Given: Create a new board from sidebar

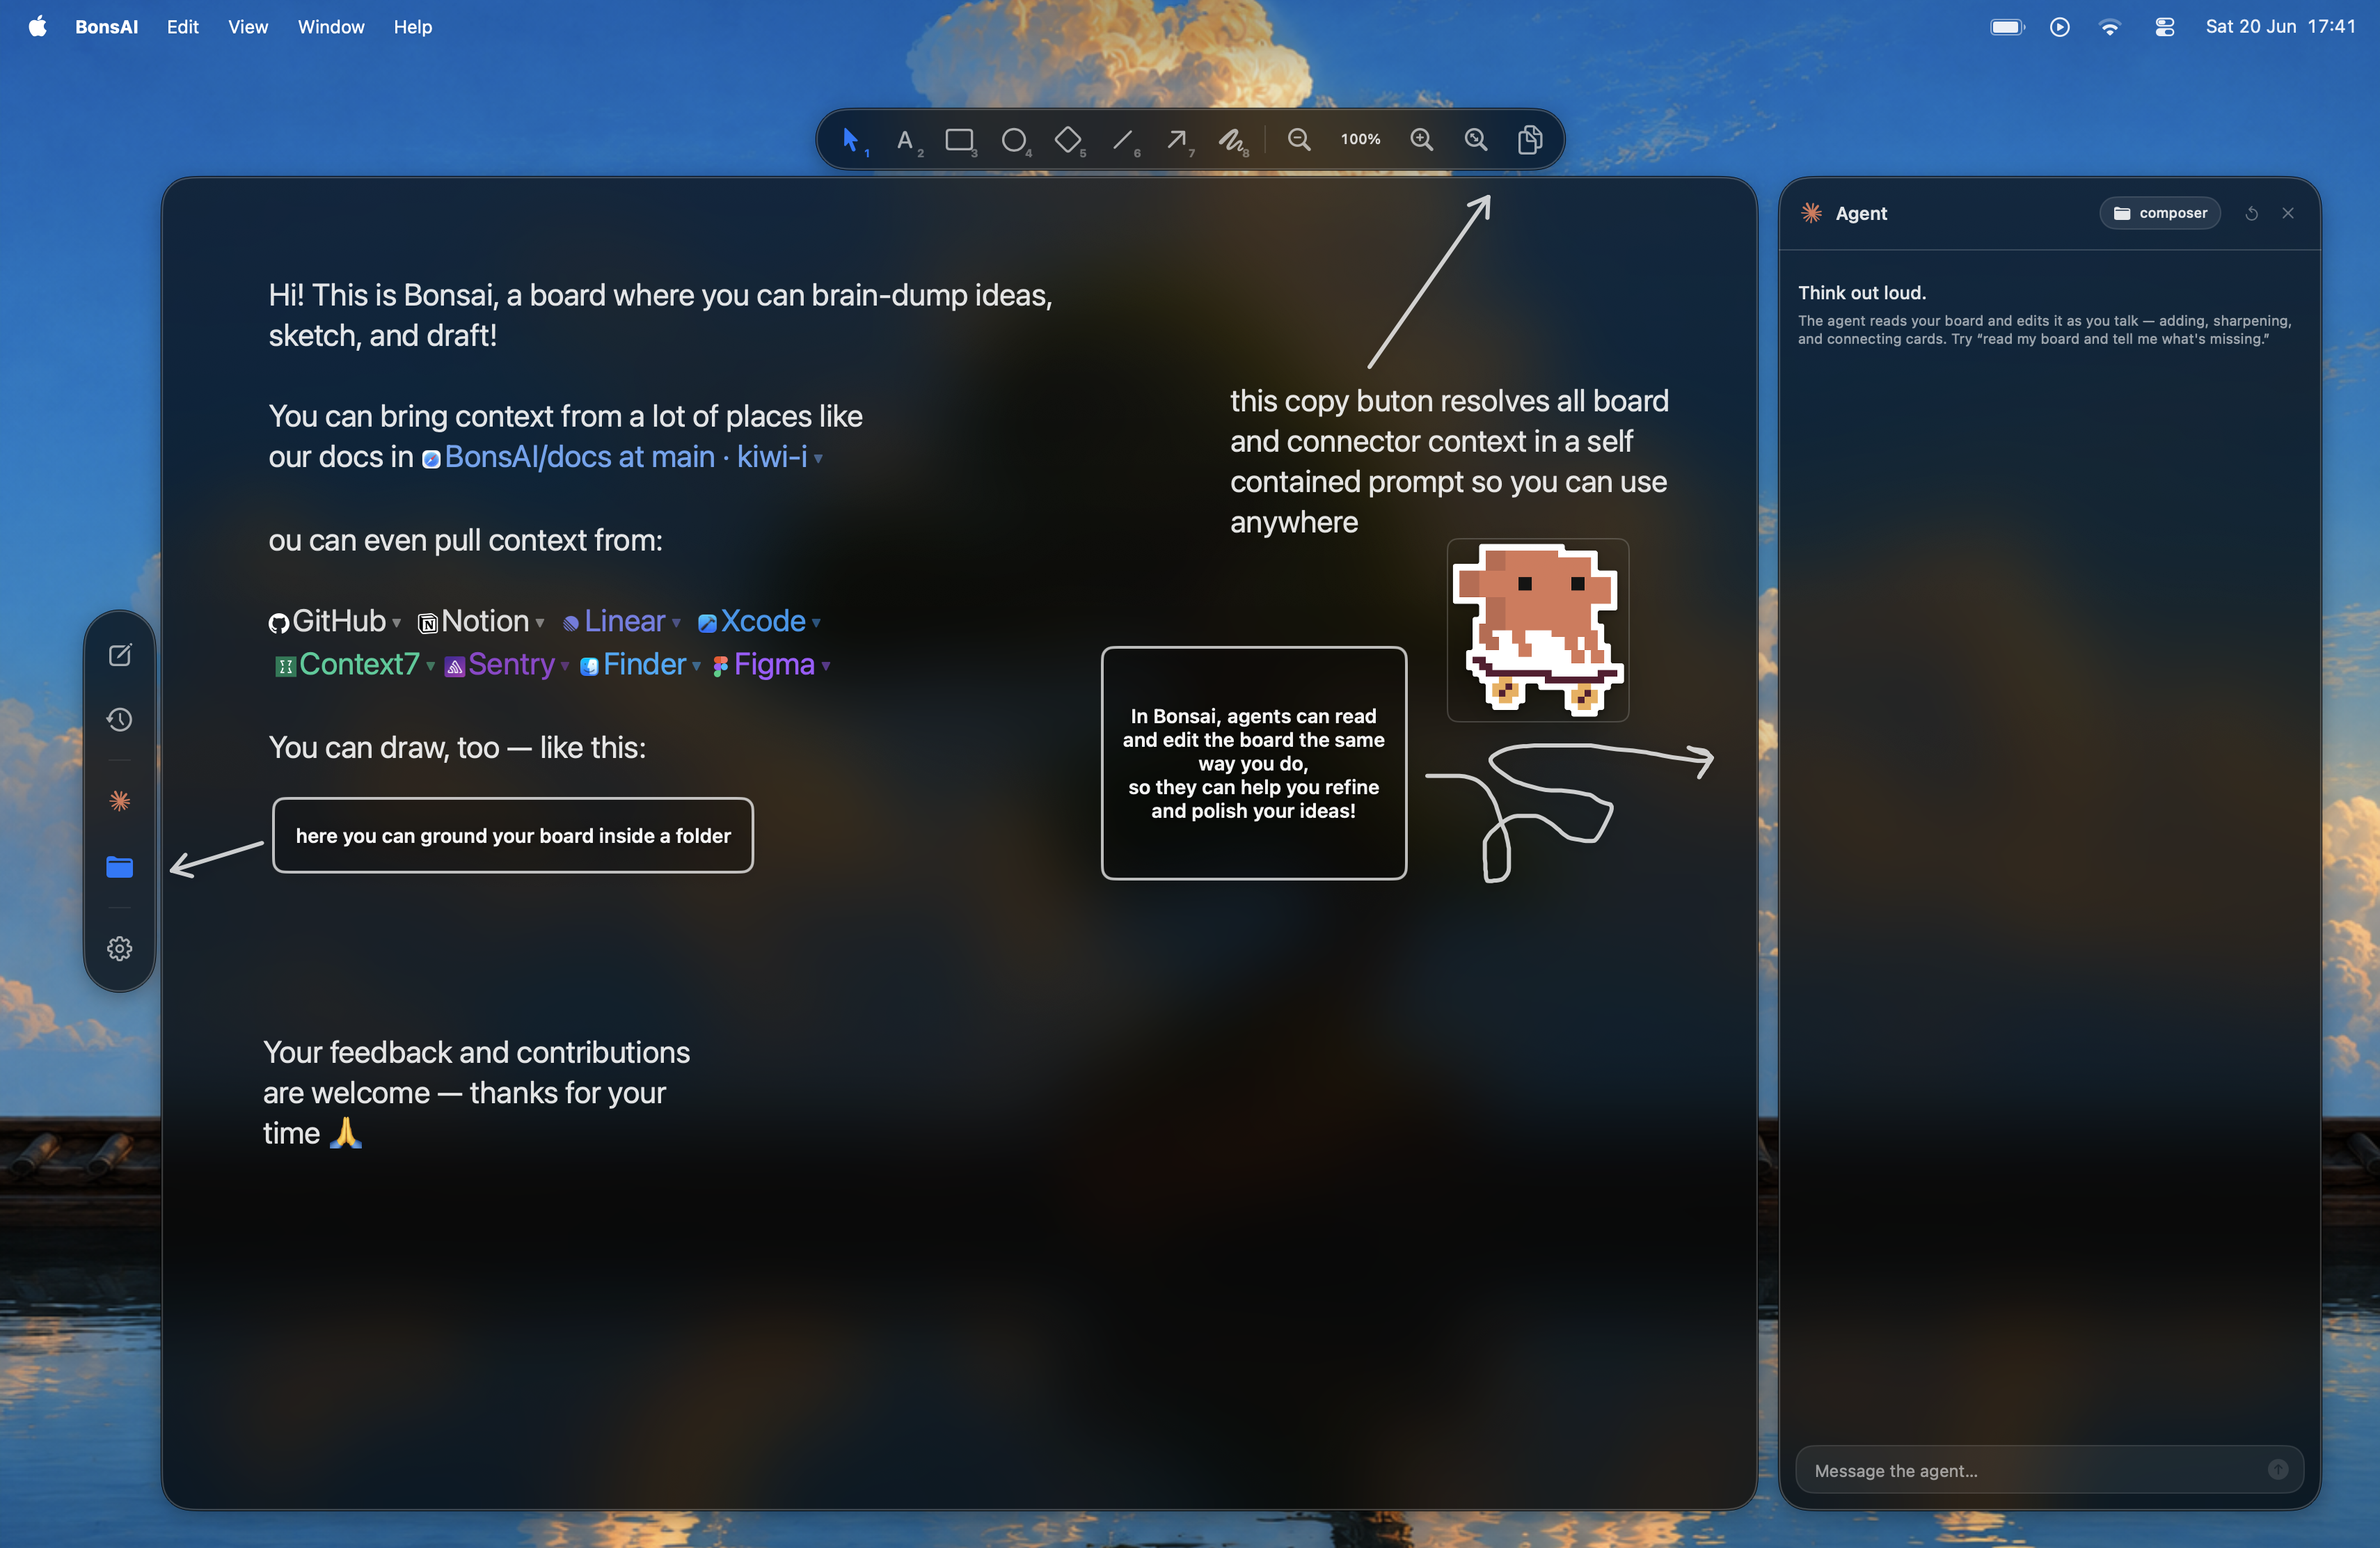Looking at the screenshot, I should tap(120, 655).
